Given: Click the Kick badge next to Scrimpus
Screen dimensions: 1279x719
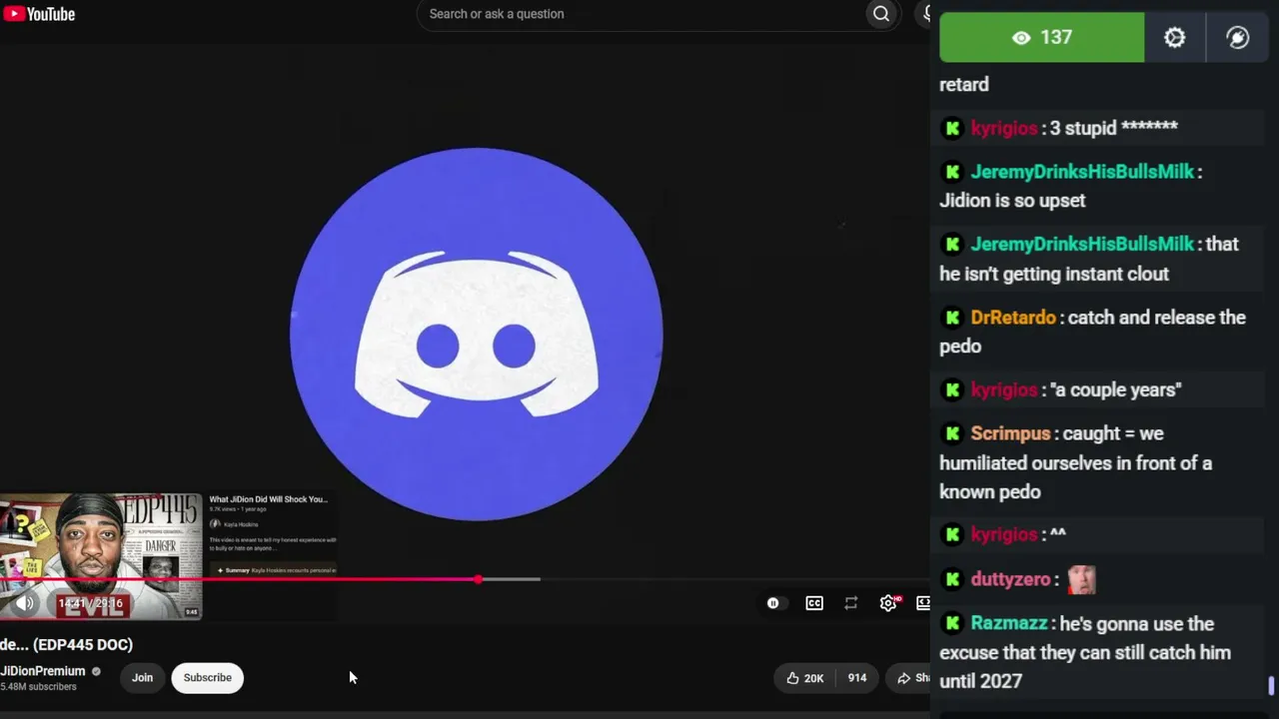Looking at the screenshot, I should pyautogui.click(x=952, y=433).
